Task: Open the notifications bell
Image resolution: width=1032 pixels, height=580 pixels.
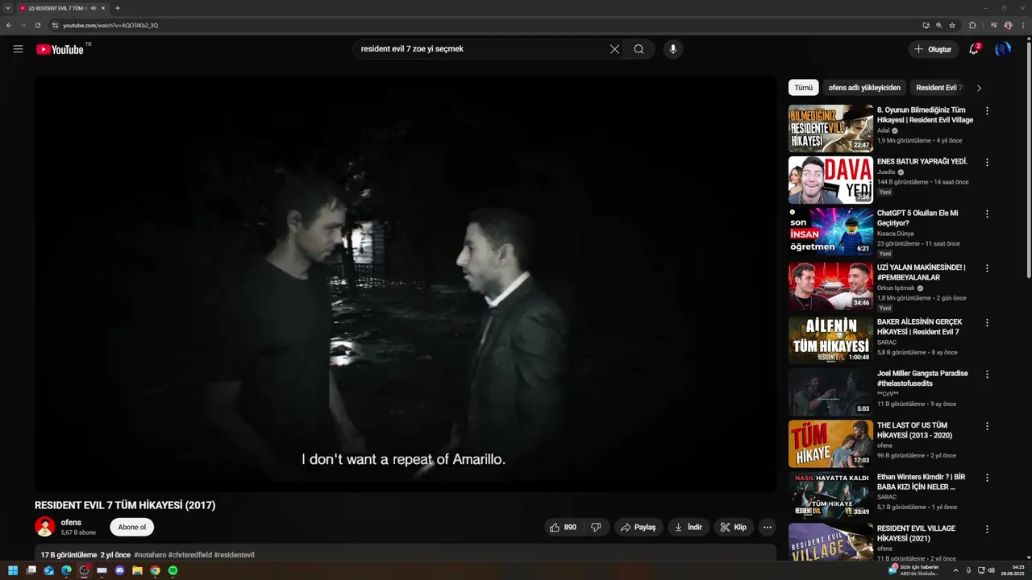Action: click(974, 49)
